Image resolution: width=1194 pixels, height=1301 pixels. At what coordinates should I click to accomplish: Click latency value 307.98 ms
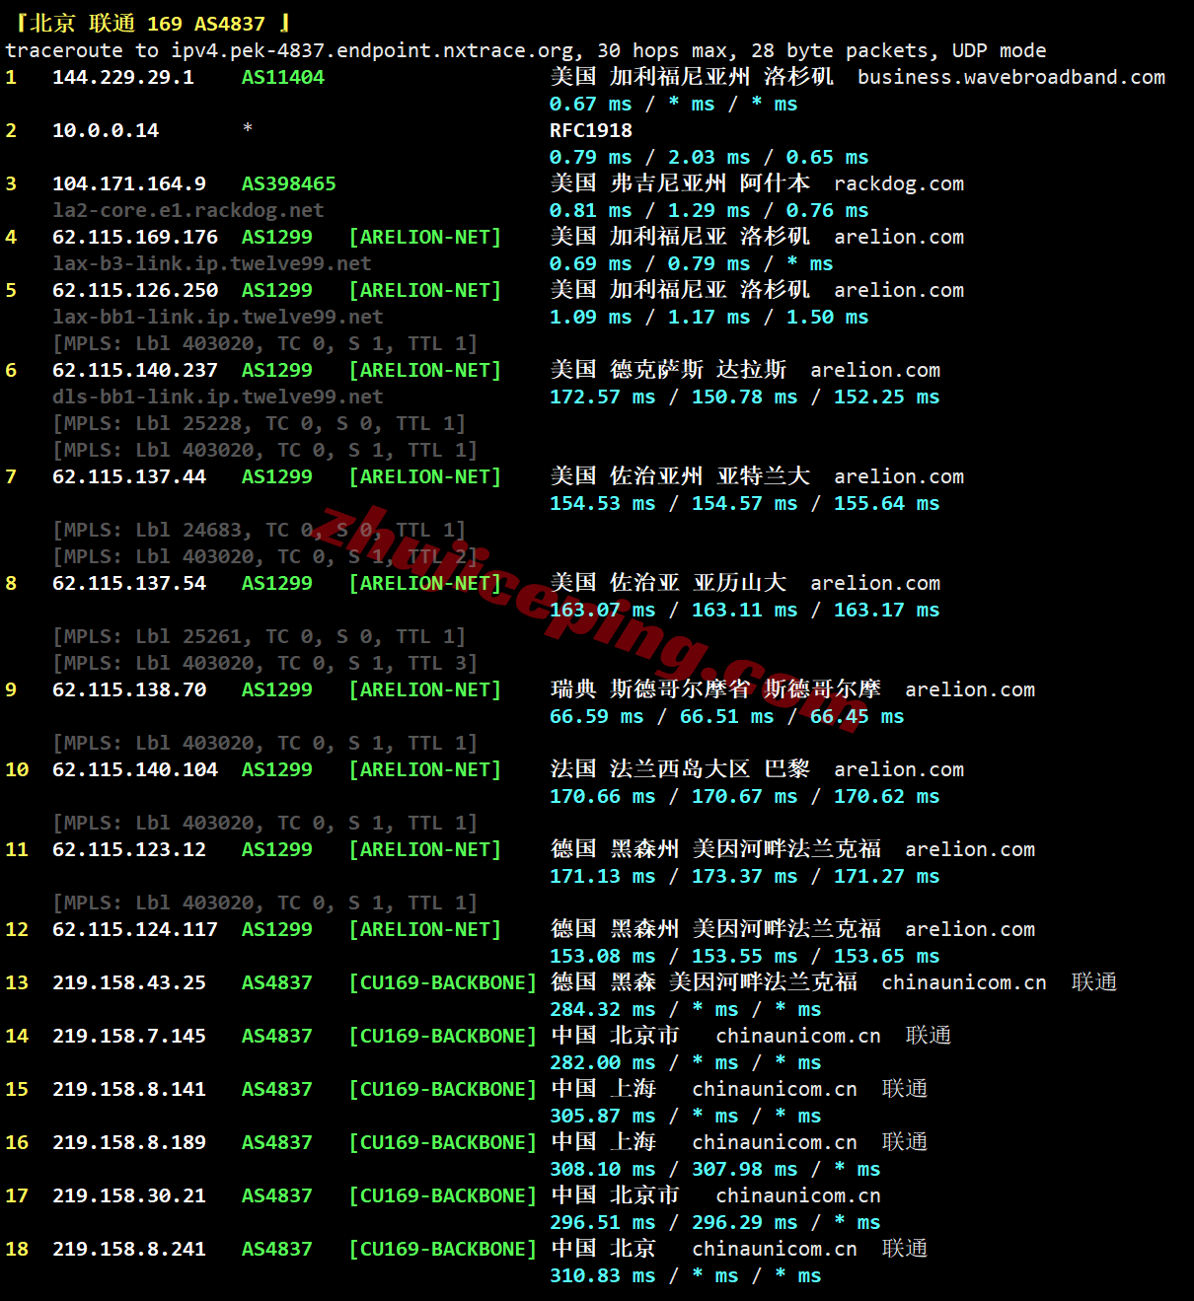[745, 1169]
